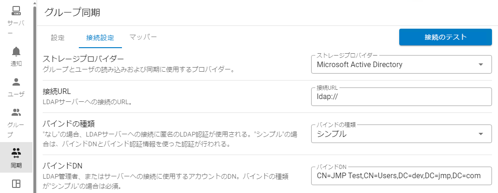Open the バインドの種類 dropdown arrow

[481, 134]
